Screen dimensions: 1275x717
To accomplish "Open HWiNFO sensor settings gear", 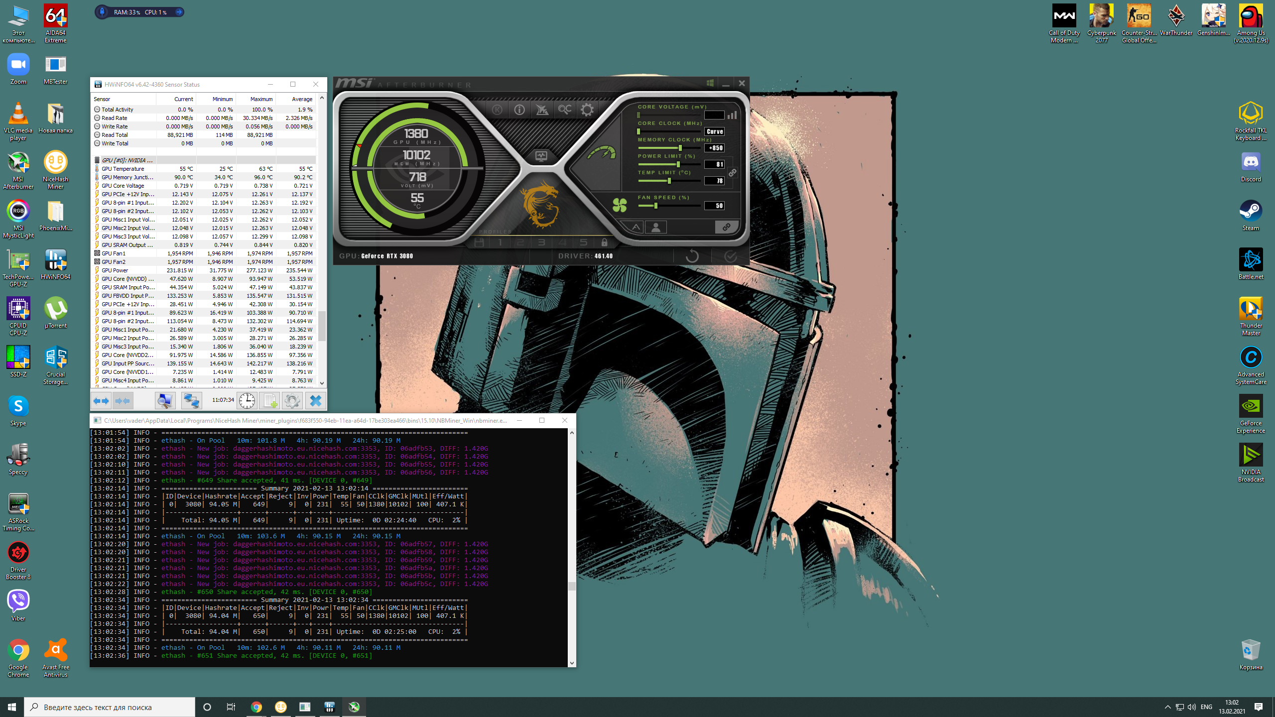I will (x=292, y=401).
